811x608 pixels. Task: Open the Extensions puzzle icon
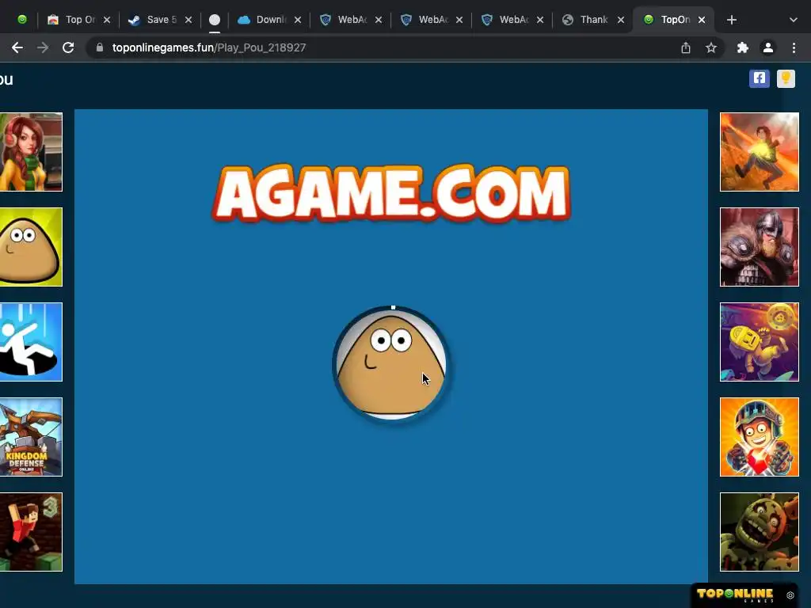[x=743, y=47]
